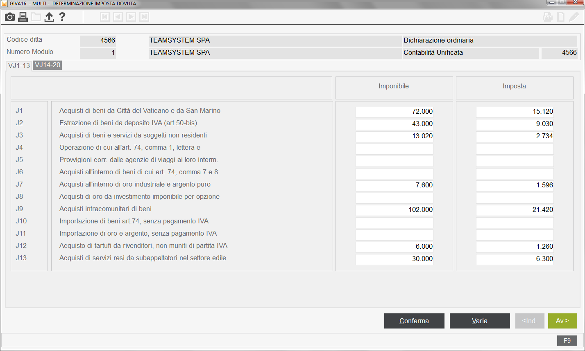Click J13 Imposta field 6.300
Screen dimensions: 585x351
[x=515, y=259]
